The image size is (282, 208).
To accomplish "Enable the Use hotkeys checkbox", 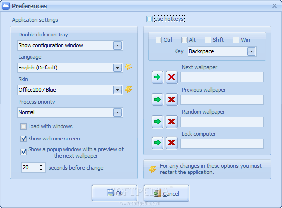I will (149, 19).
